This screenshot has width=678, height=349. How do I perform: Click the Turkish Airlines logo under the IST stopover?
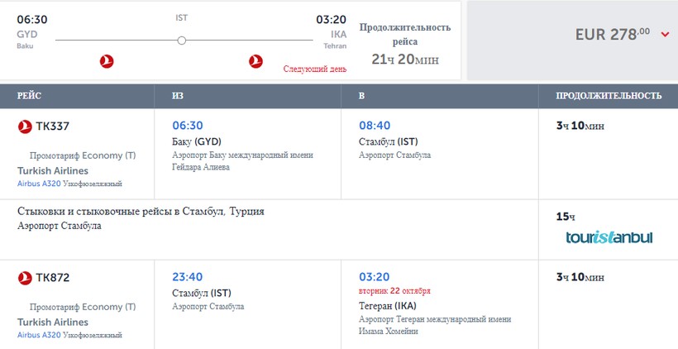point(255,62)
